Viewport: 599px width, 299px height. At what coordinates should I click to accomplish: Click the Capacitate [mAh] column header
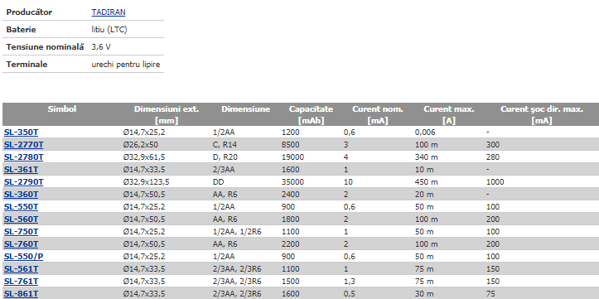[x=311, y=114]
